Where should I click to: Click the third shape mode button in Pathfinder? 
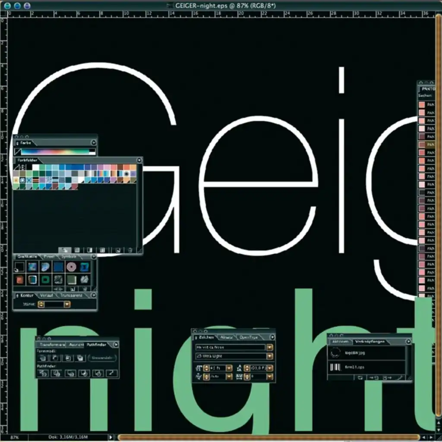68,358
